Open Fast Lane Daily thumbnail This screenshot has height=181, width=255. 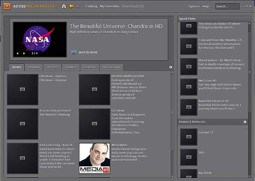point(23,158)
